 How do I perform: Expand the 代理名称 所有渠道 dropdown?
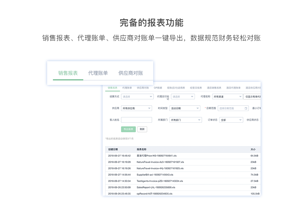click(x=227, y=97)
